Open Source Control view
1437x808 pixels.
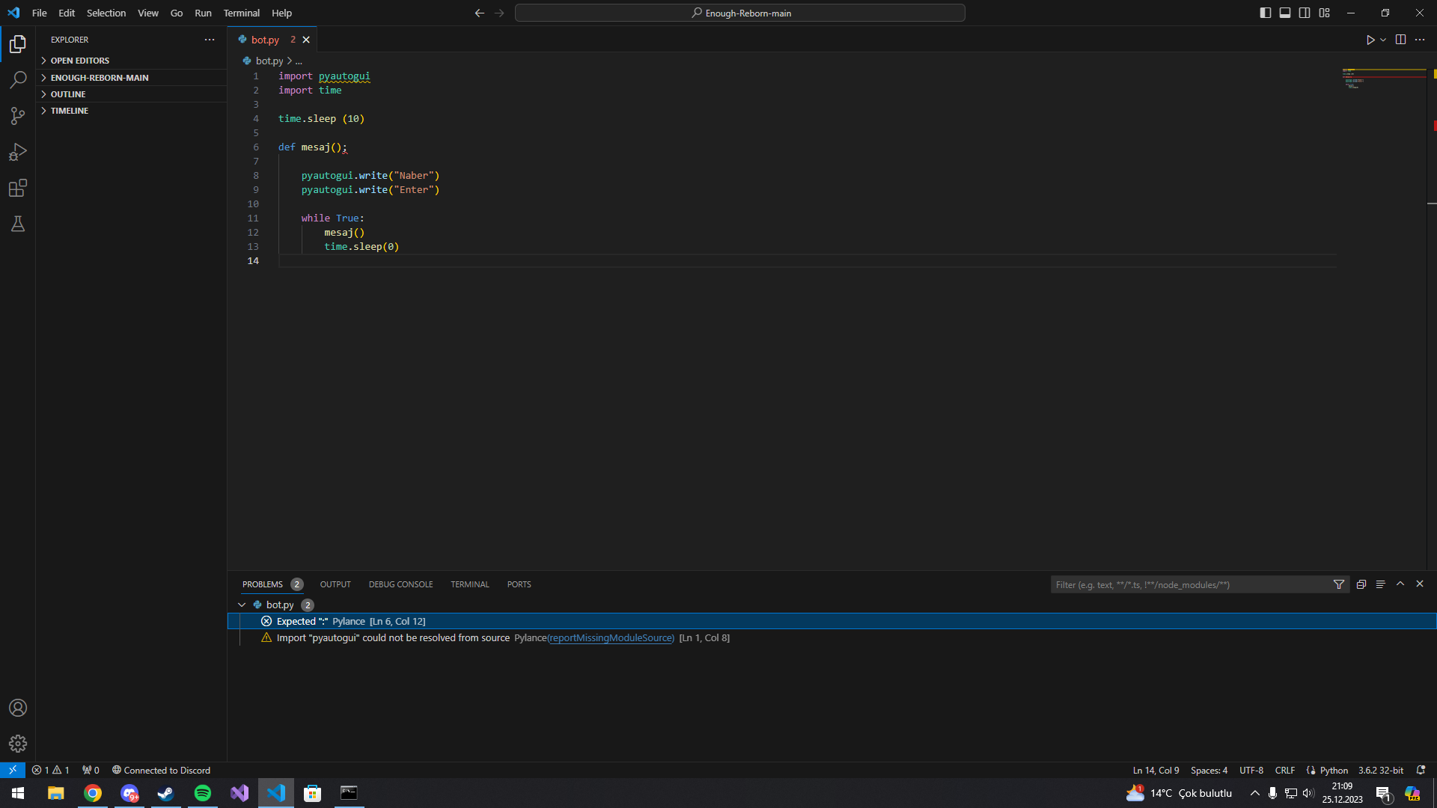[18, 116]
